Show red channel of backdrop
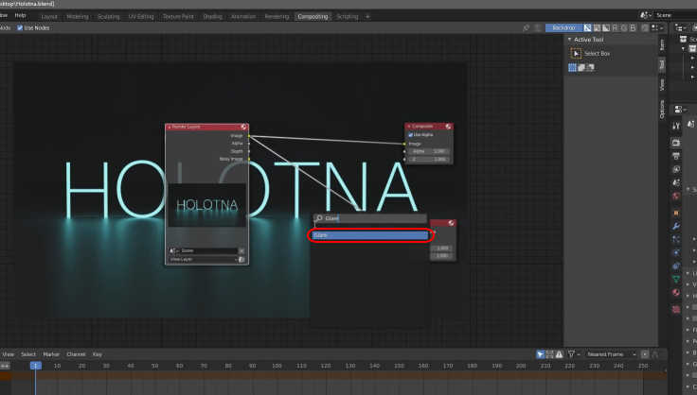 [616, 27]
